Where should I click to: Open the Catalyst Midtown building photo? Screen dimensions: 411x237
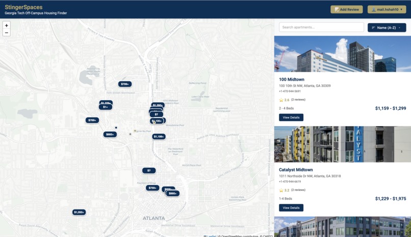click(343, 144)
